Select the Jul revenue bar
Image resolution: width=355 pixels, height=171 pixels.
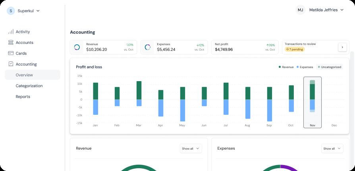(226, 91)
